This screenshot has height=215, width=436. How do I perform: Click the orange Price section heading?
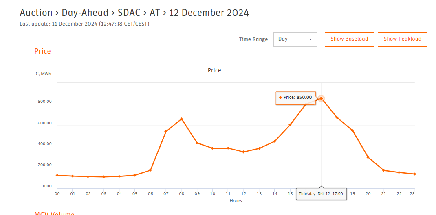(x=42, y=51)
